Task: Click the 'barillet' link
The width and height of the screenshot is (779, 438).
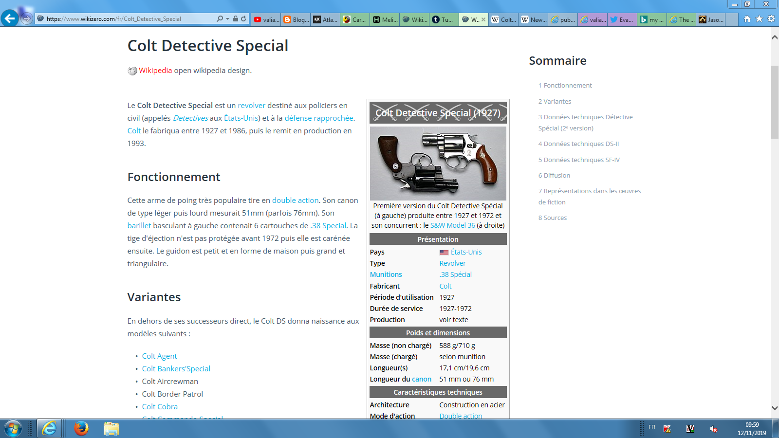Action: click(139, 225)
